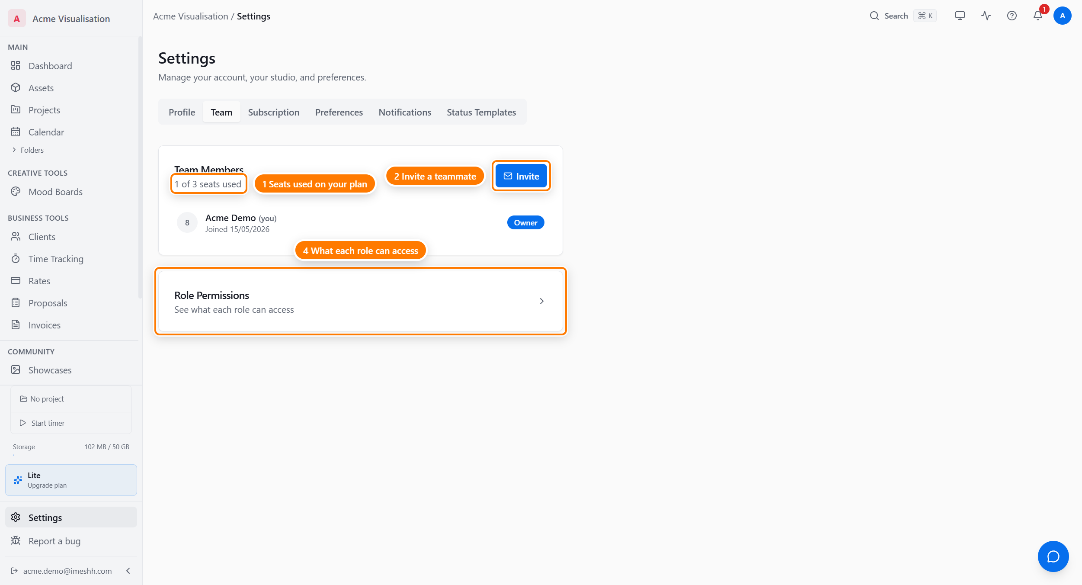Collapse the sidebar with the chevron
The image size is (1082, 585).
pos(128,571)
